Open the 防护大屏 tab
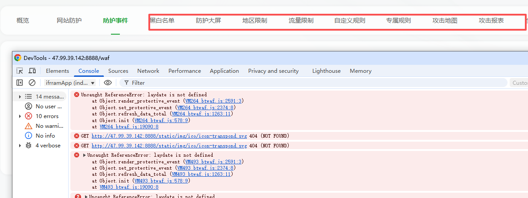 point(209,20)
